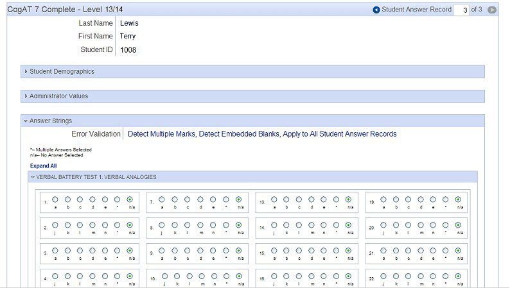Select answer b for question 1

(67, 199)
